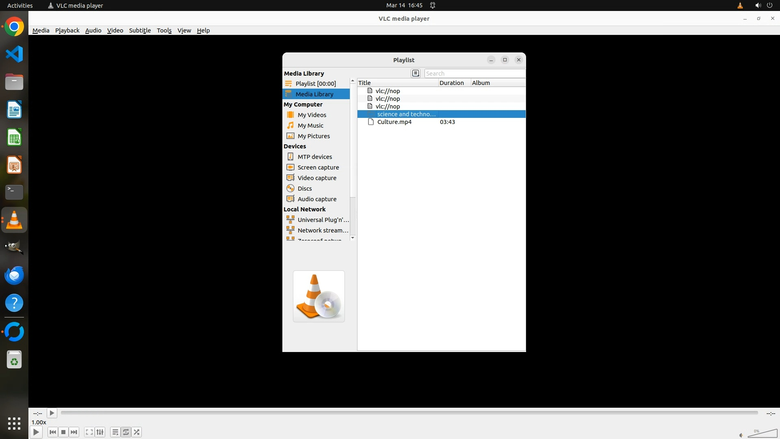Toggle random shuffle playback
780x439 pixels.
click(x=137, y=432)
